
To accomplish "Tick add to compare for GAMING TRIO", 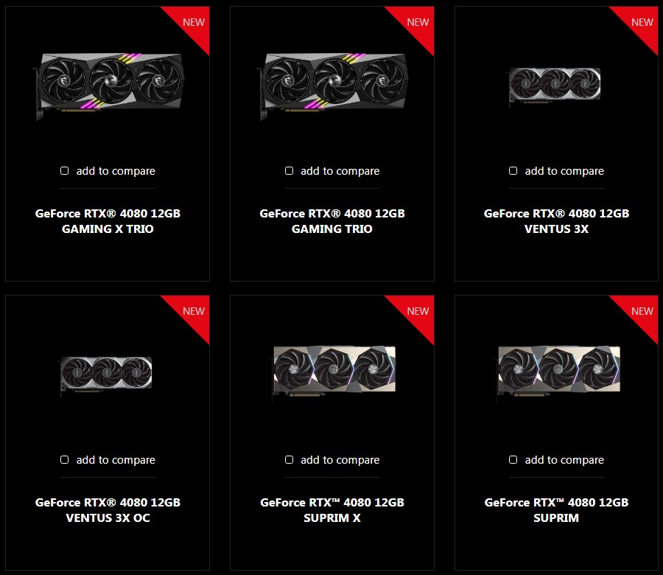I will click(x=289, y=170).
